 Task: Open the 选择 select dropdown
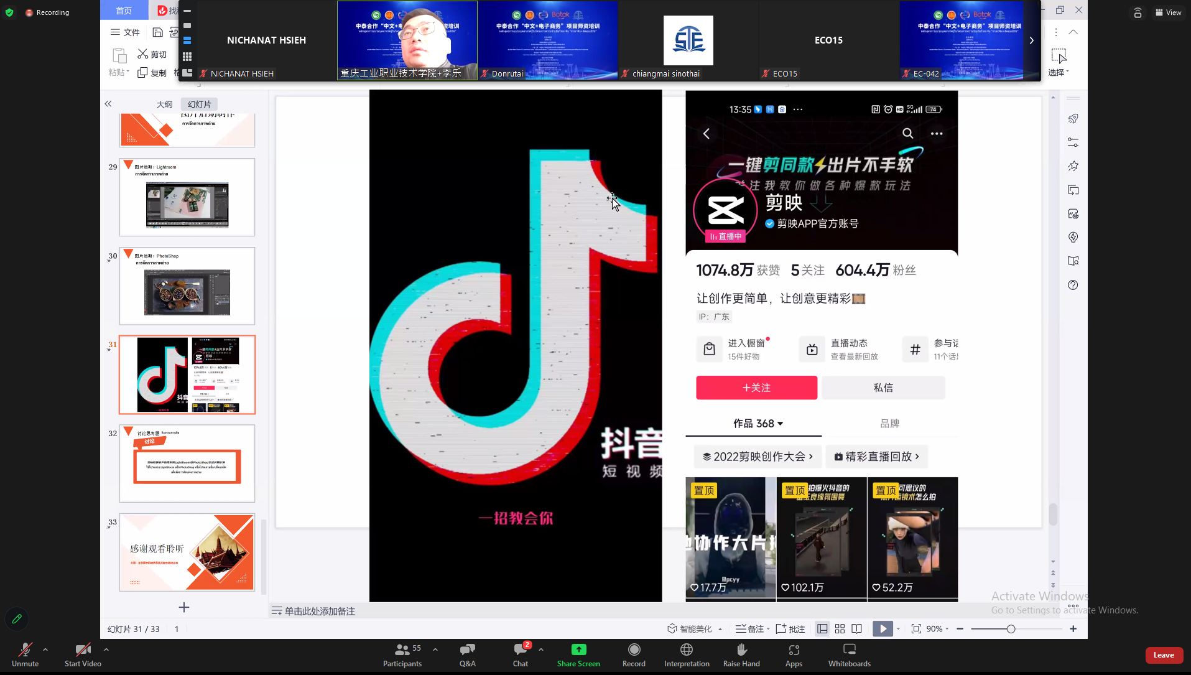1059,62
